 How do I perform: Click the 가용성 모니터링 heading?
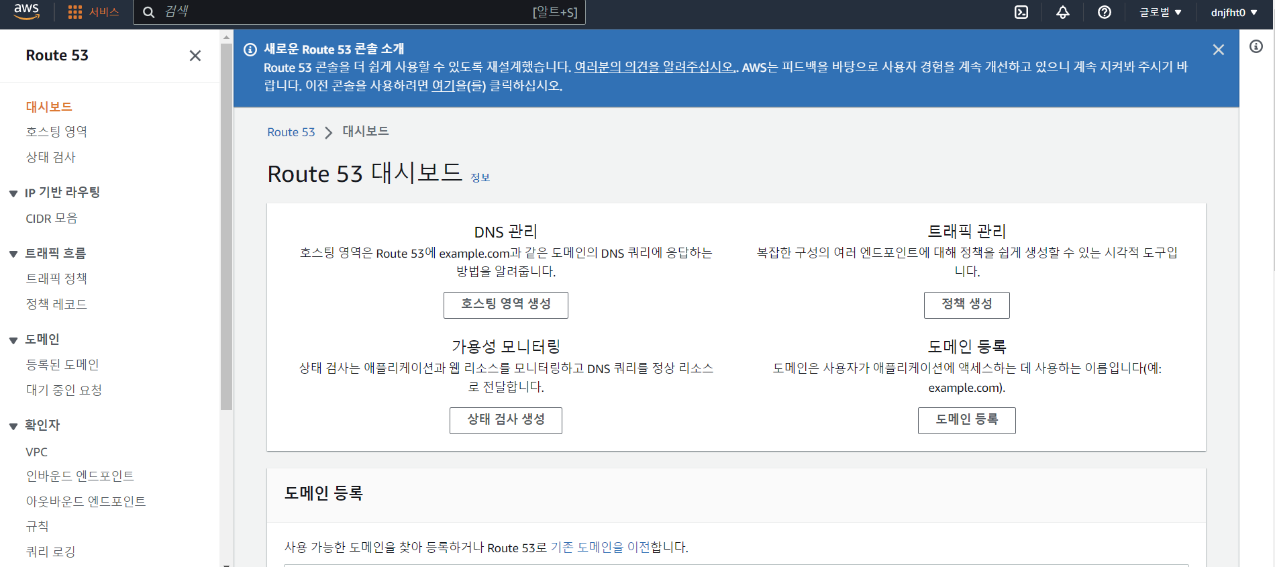pos(506,347)
